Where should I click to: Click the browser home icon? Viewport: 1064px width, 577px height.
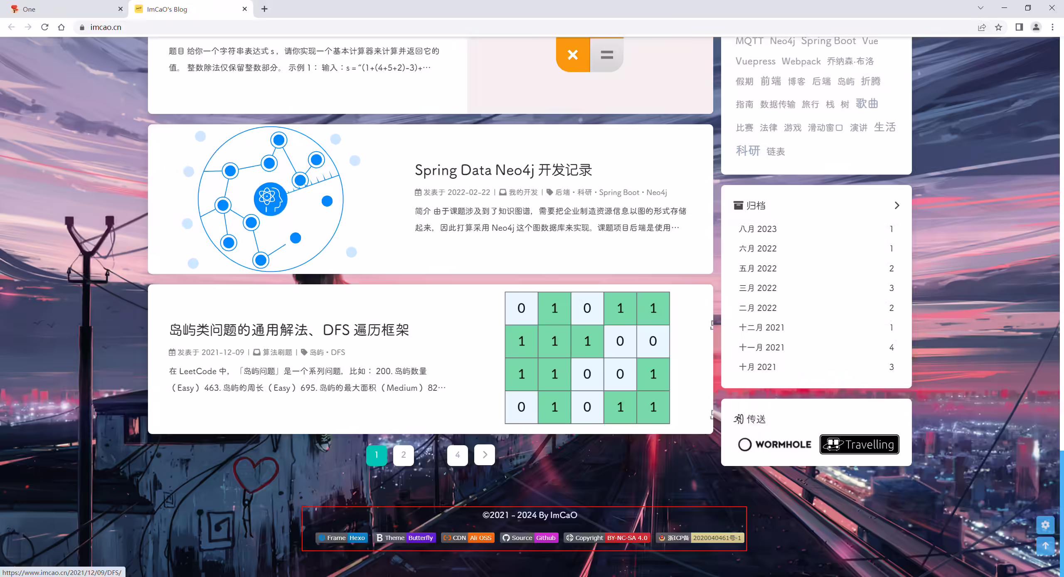pos(62,27)
